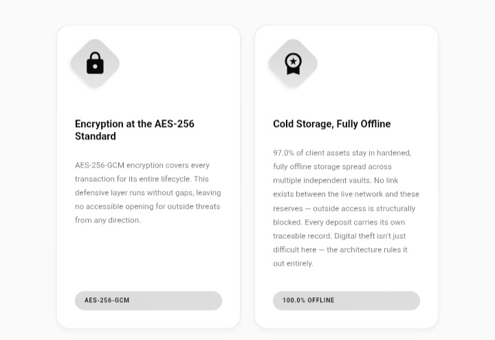The image size is (495, 340).
Task: Click the text 'Digital theft isn't just'
Action: (x=370, y=236)
